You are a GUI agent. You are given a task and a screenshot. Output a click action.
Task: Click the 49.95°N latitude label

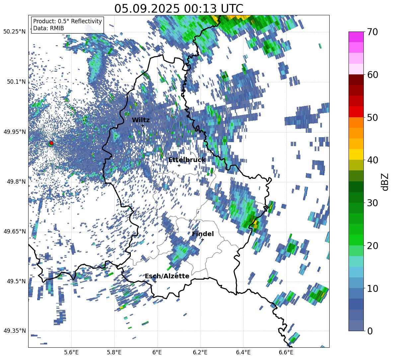pyautogui.click(x=15, y=132)
